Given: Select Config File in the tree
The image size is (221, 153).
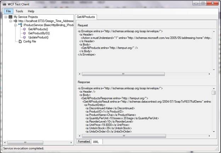Looking at the screenshot, I should coord(30,41).
